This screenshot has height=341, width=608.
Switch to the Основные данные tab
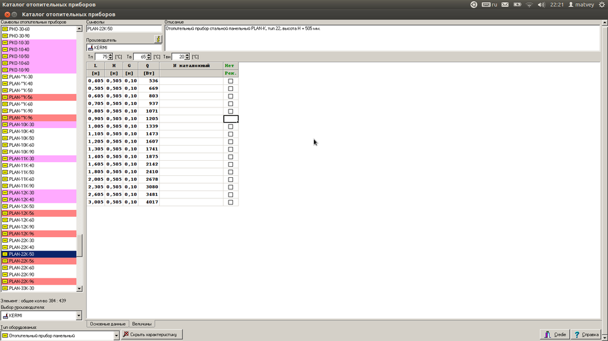(108, 324)
